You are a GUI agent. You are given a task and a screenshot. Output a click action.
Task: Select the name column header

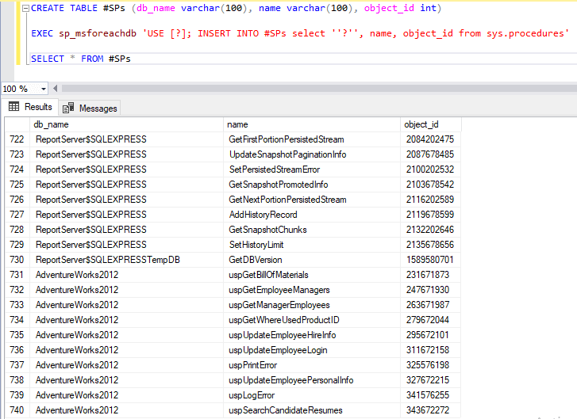311,124
